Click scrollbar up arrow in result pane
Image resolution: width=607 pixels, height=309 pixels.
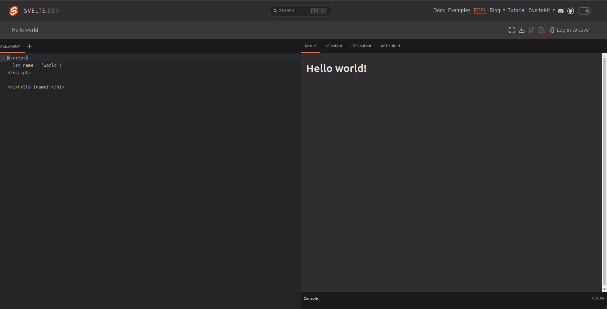pyautogui.click(x=604, y=56)
